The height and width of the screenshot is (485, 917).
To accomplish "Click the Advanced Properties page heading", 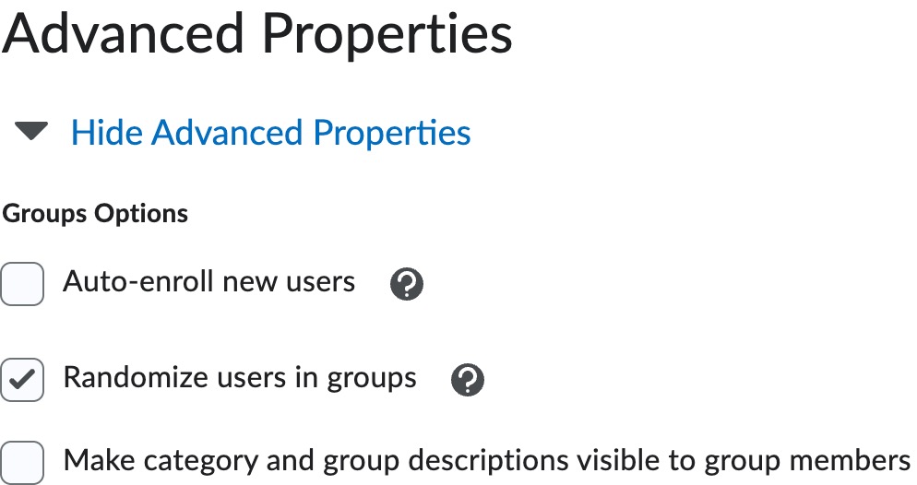I will [x=257, y=33].
